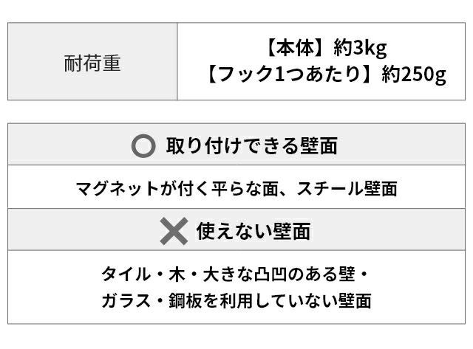Click the X mark icon beside 使えない壁面
The height and width of the screenshot is (349, 473).
(174, 232)
